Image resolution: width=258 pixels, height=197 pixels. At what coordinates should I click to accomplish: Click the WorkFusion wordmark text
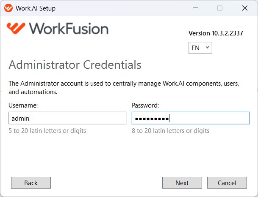[69, 29]
